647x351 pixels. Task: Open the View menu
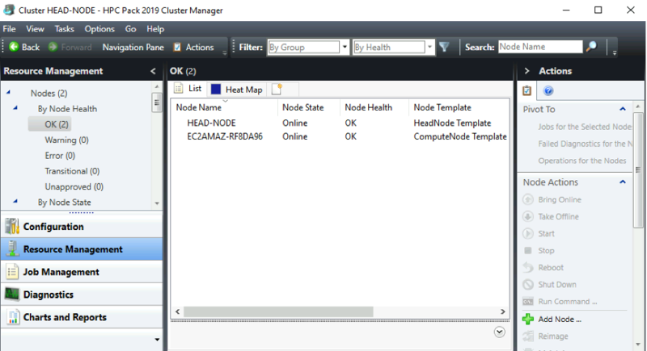coord(35,29)
